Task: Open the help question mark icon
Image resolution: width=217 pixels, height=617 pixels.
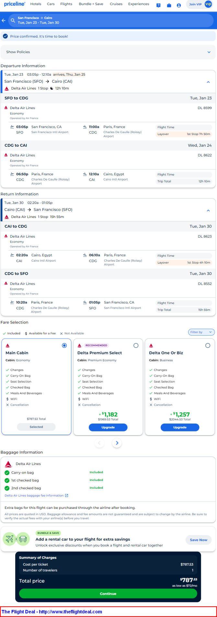Action: 158,5
